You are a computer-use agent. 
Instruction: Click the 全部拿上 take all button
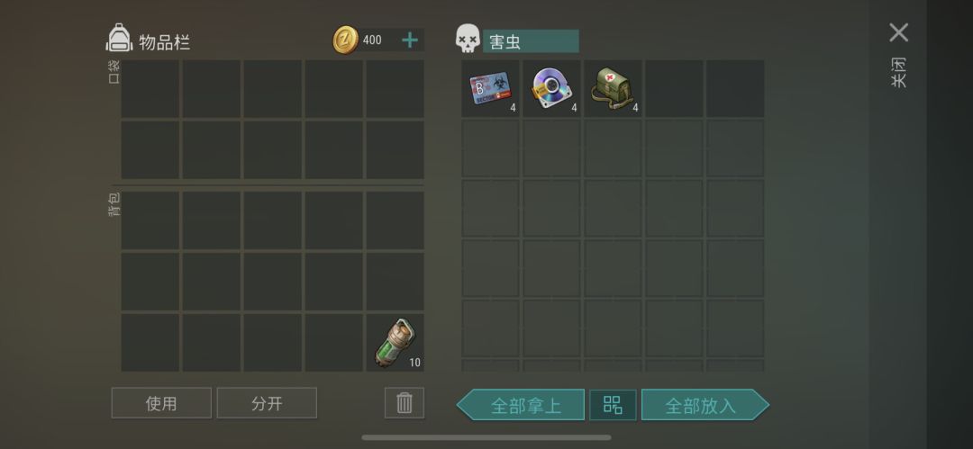(x=521, y=405)
